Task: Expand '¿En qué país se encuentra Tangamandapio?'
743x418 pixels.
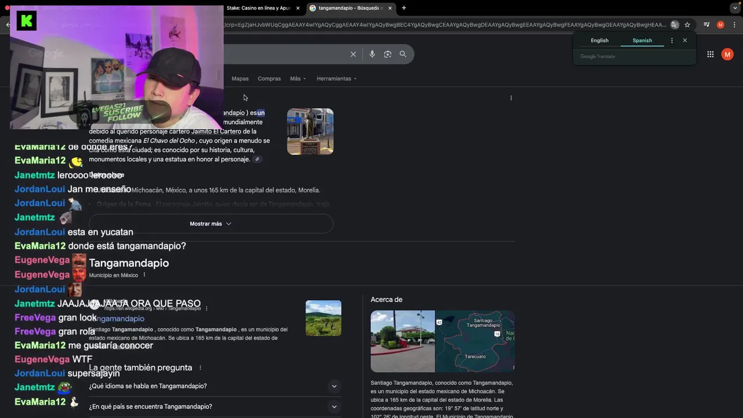Action: 215,407
